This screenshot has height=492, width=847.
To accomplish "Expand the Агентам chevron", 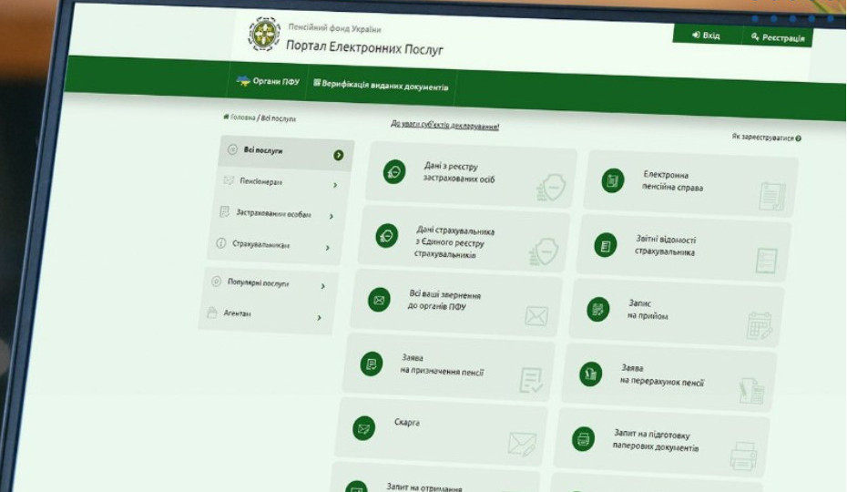I will (x=320, y=317).
